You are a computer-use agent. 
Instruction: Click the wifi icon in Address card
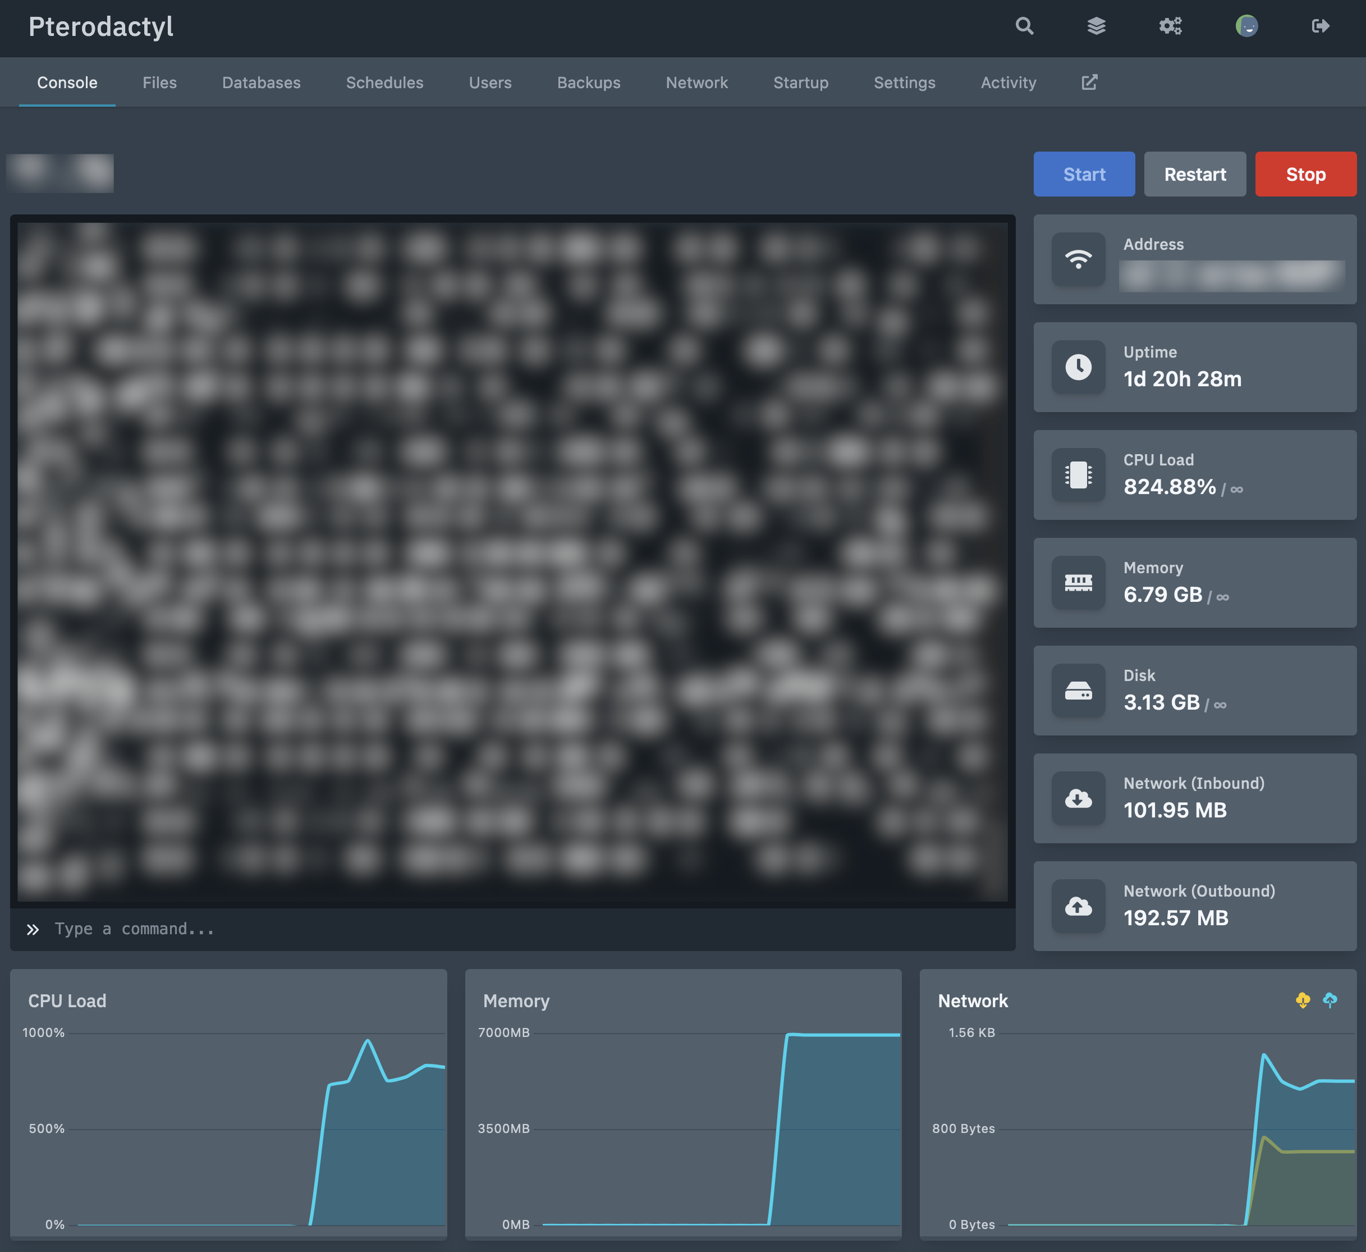coord(1078,259)
